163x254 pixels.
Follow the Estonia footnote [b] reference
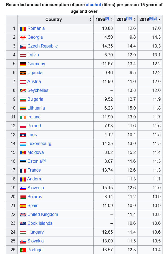click(44, 160)
